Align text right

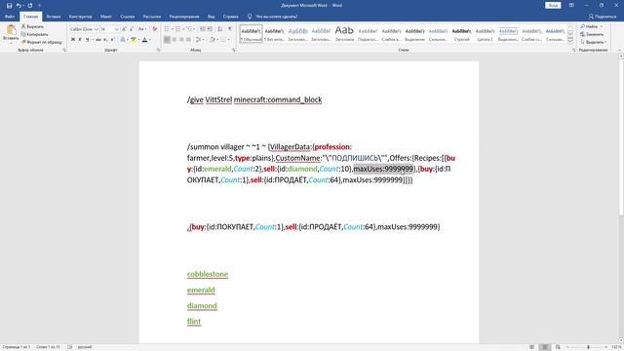click(x=181, y=40)
